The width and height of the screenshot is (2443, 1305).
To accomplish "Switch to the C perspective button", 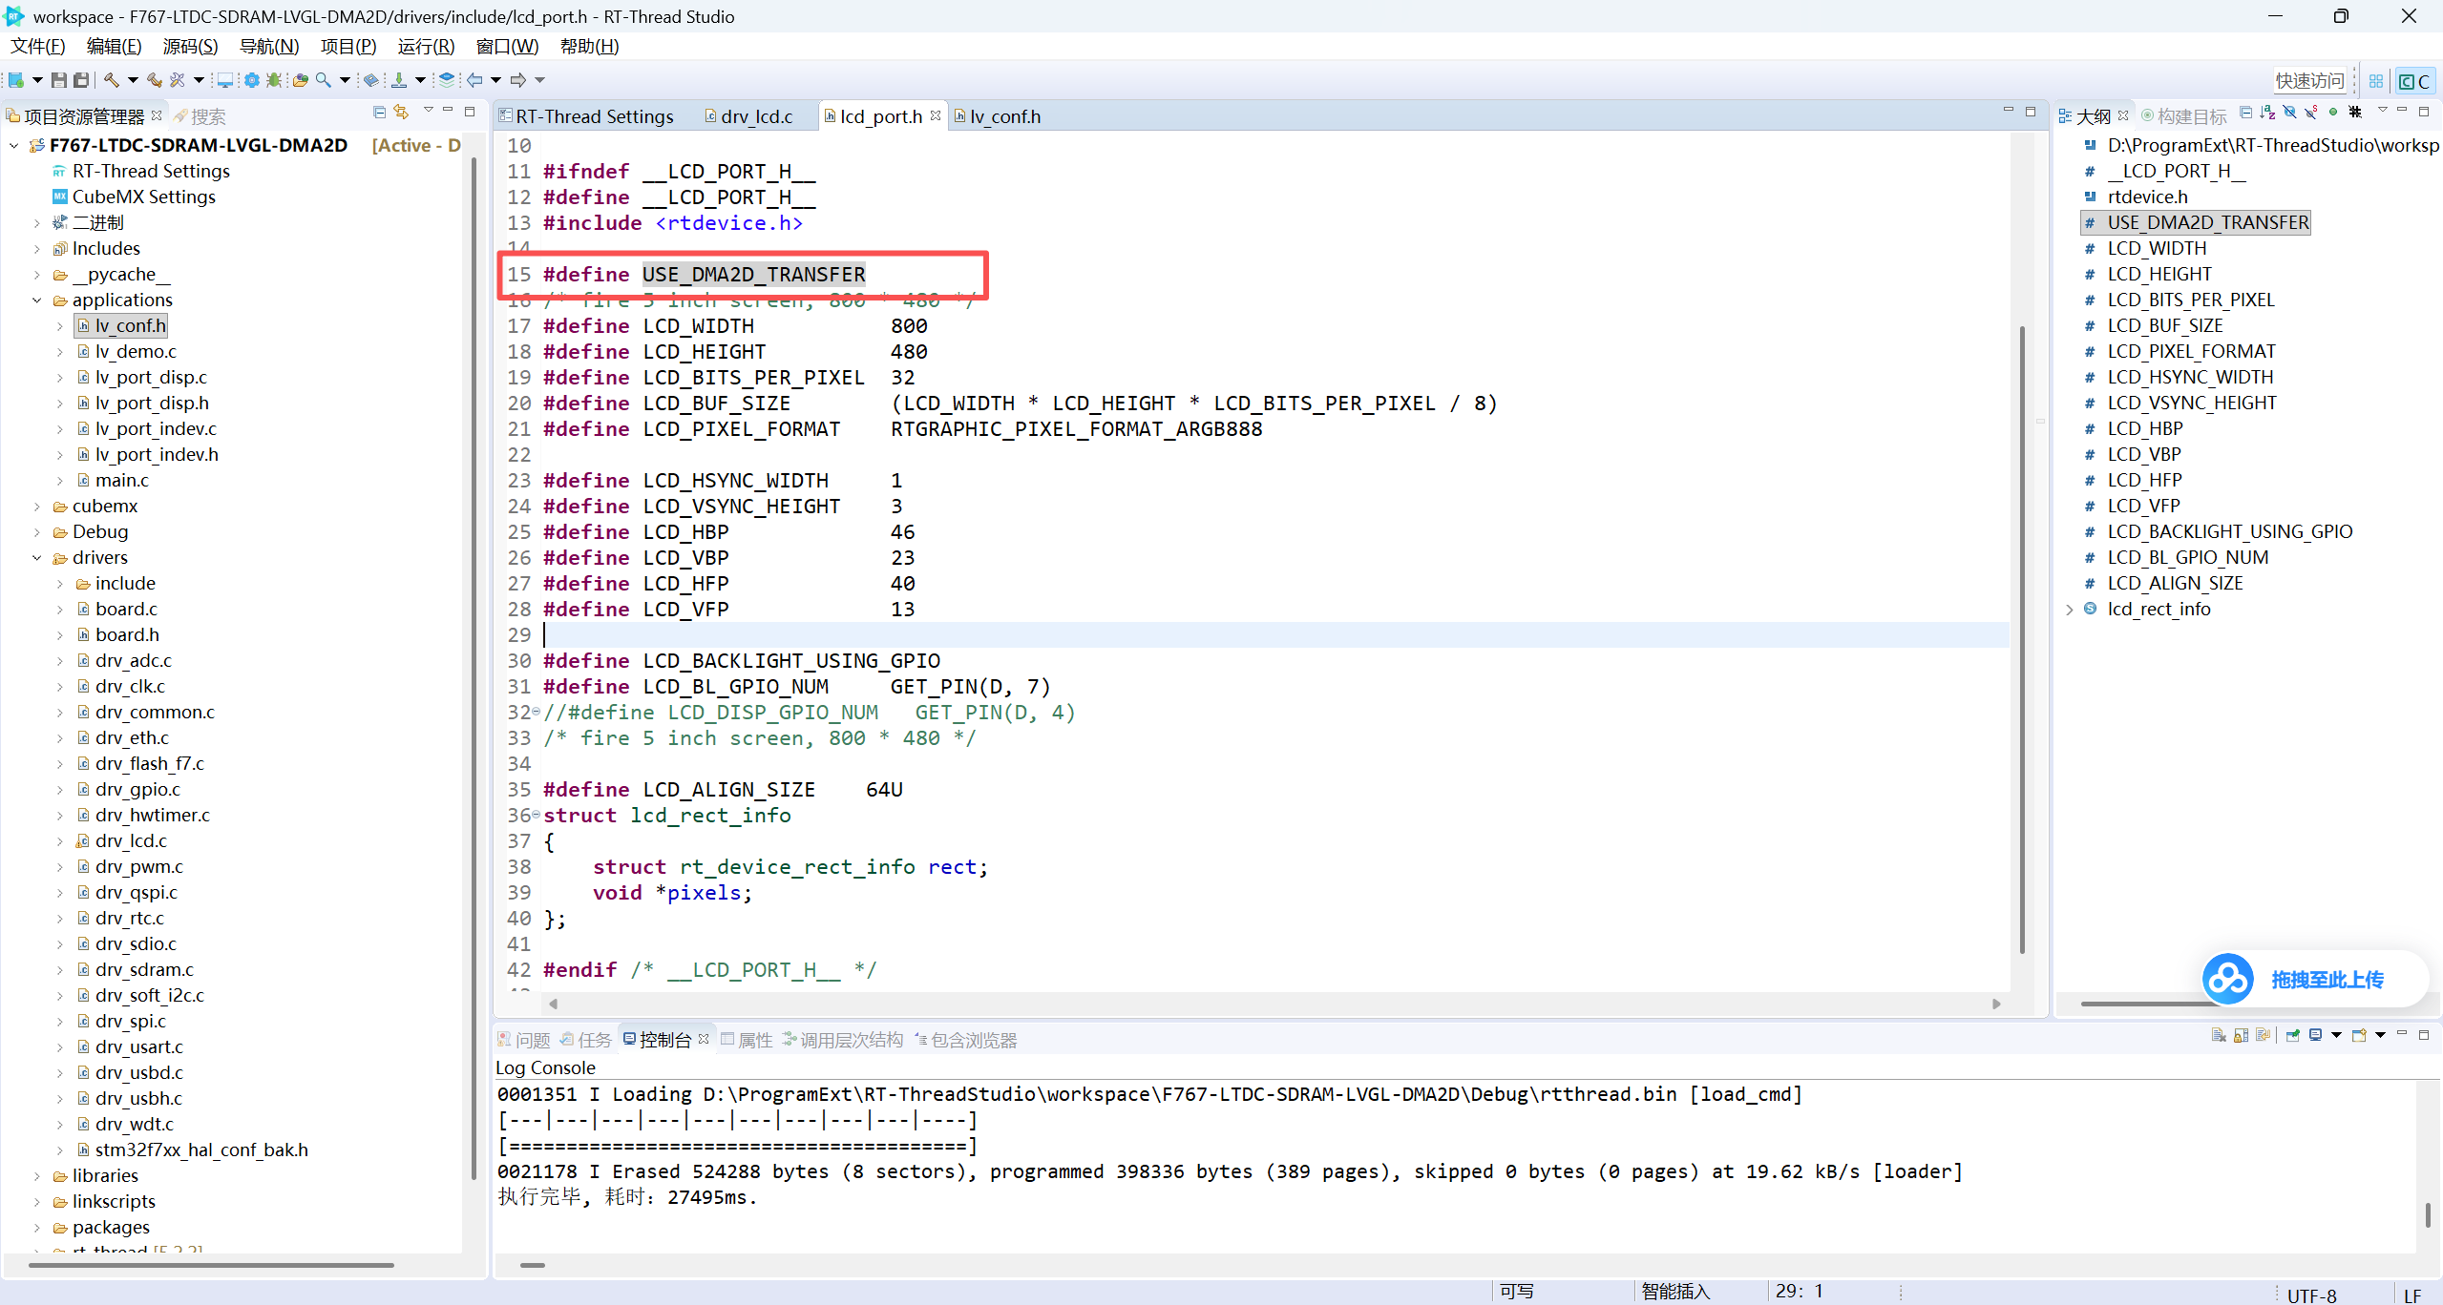I will click(2414, 81).
